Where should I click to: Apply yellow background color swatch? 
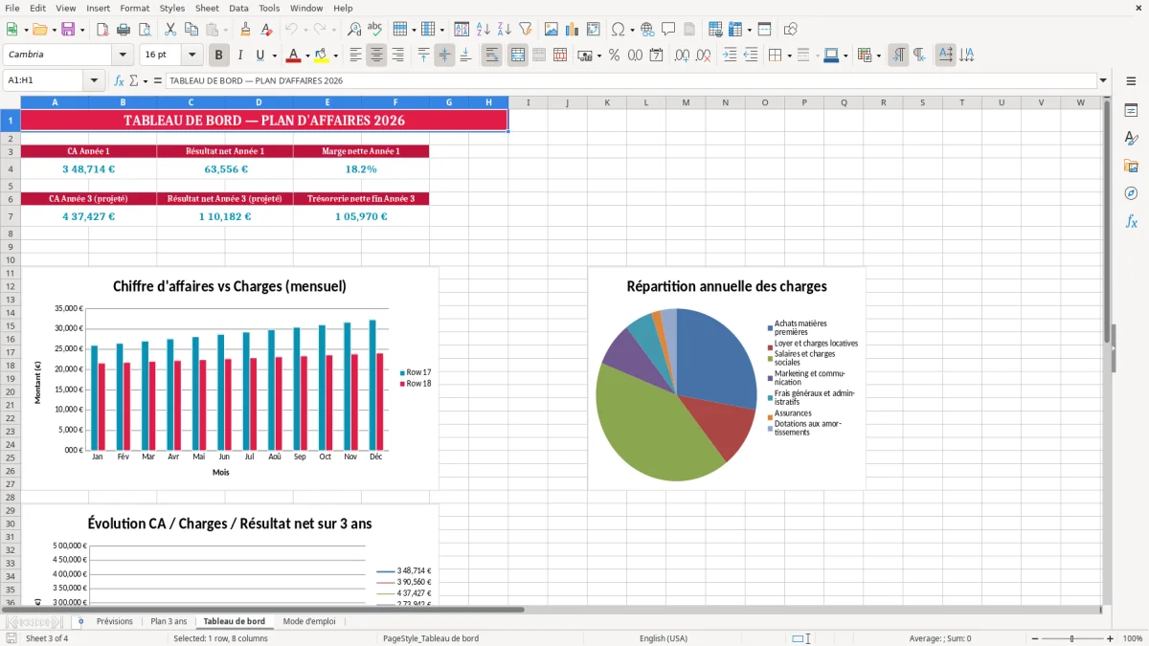322,56
